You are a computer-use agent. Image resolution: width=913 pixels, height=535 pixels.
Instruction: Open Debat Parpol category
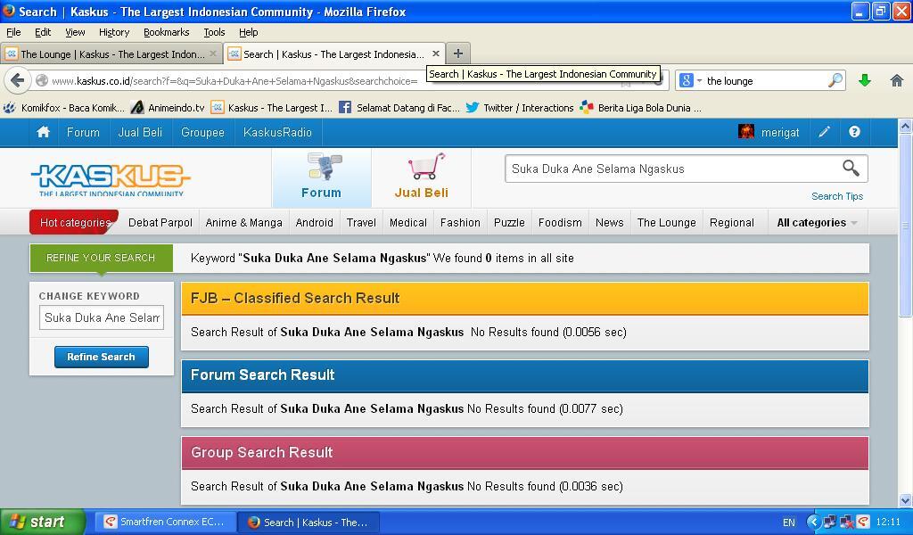160,222
